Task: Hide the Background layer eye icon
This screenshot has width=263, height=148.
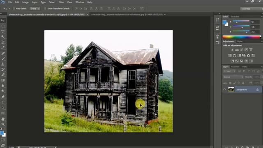Action: point(224,90)
